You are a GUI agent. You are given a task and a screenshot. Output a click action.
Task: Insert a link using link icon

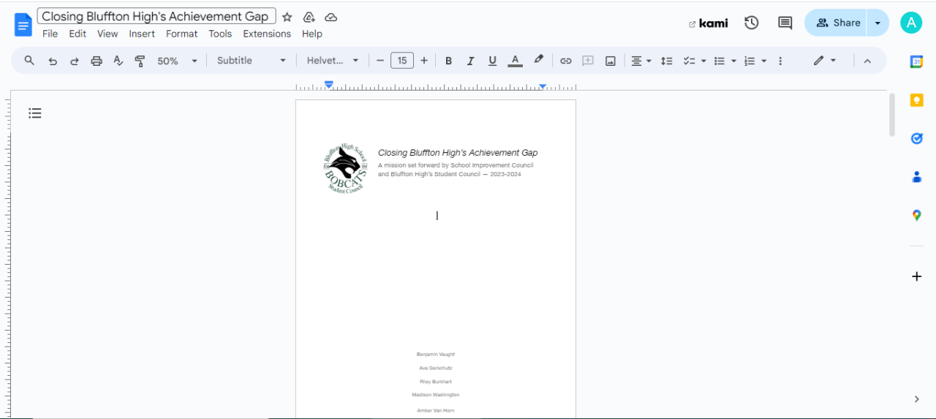click(x=565, y=61)
